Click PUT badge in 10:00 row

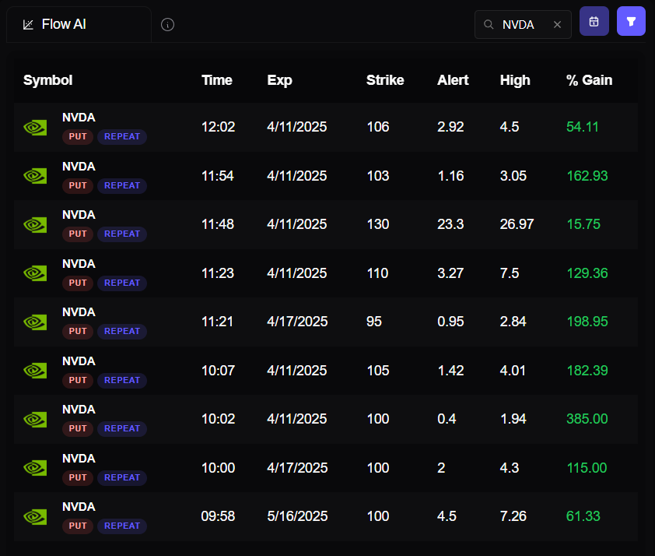78,478
